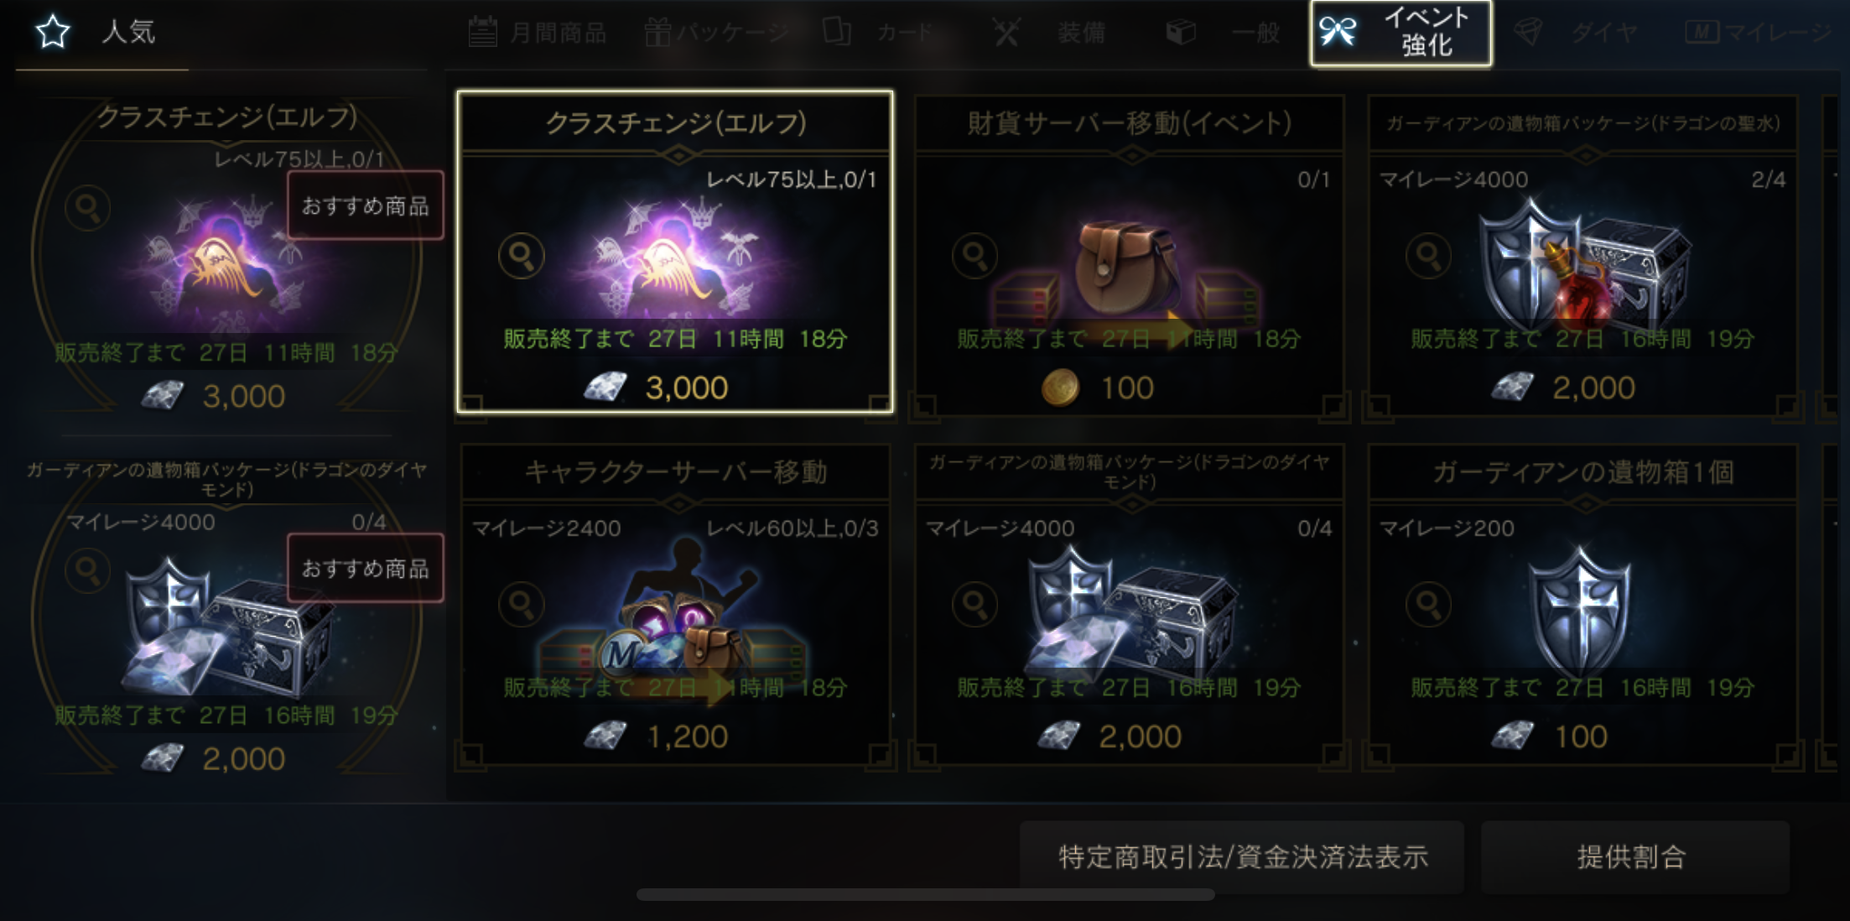Click 3,000 diamond price on highlighted card
The image size is (1850, 921).
656,388
